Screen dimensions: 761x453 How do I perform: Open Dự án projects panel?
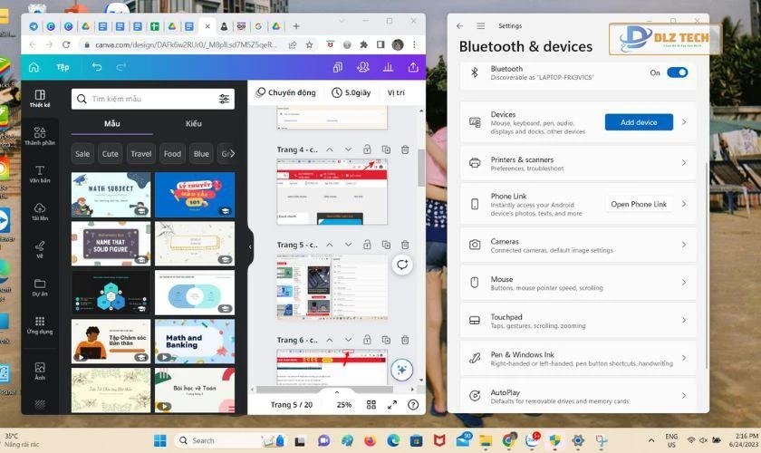click(x=40, y=287)
